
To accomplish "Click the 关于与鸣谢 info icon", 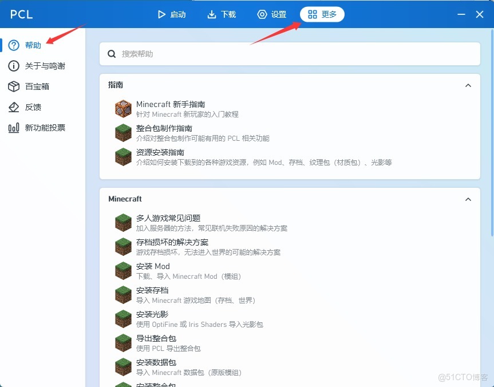I will click(x=13, y=66).
